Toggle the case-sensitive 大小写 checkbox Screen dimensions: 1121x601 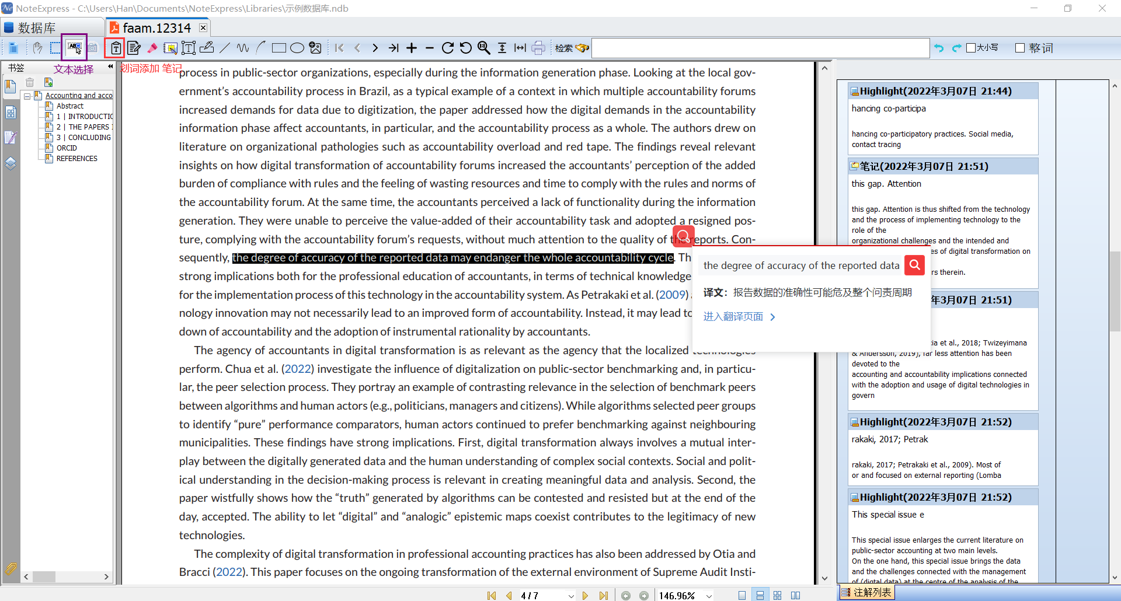[972, 48]
